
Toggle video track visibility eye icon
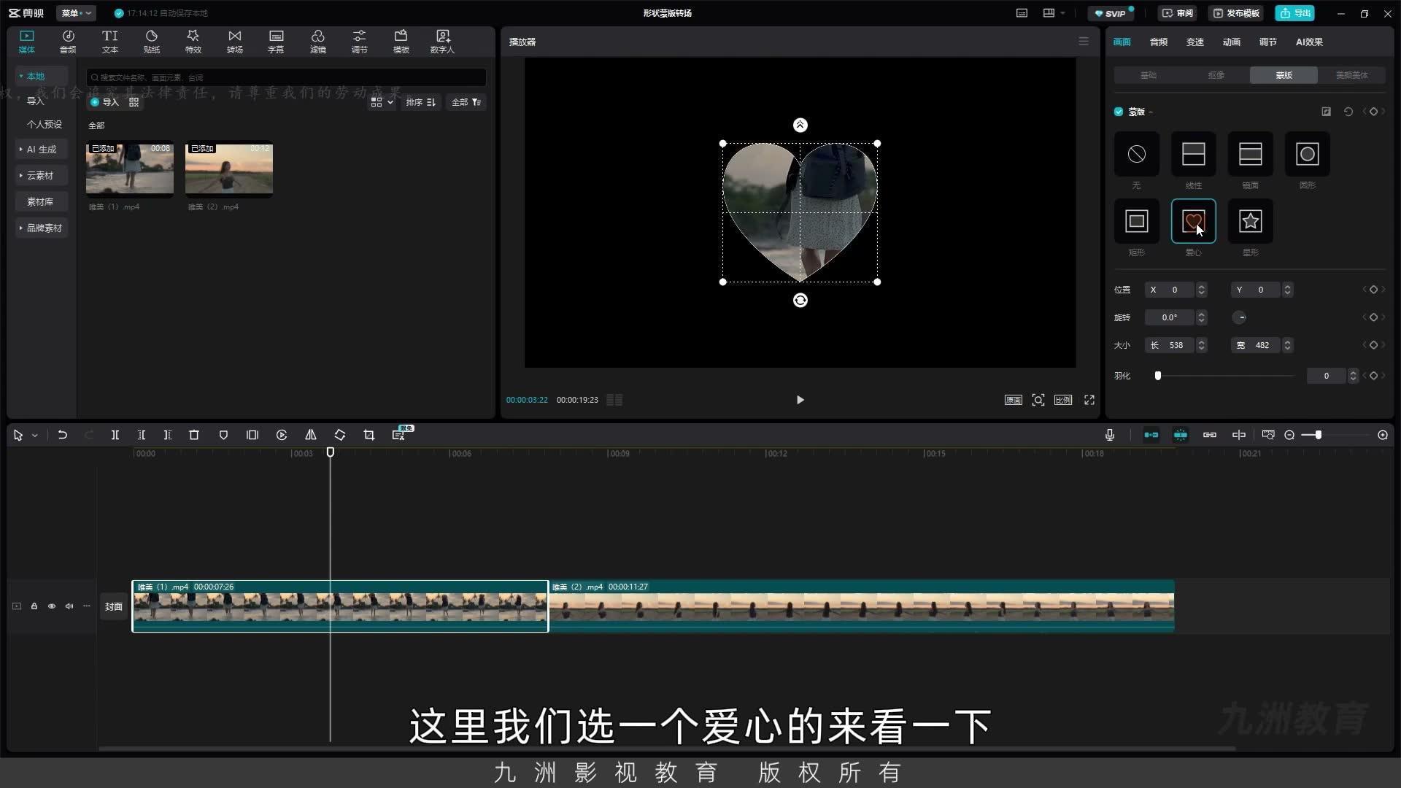(52, 606)
